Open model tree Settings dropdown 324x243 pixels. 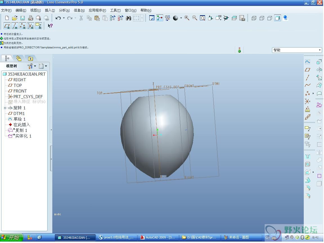tap(31, 66)
